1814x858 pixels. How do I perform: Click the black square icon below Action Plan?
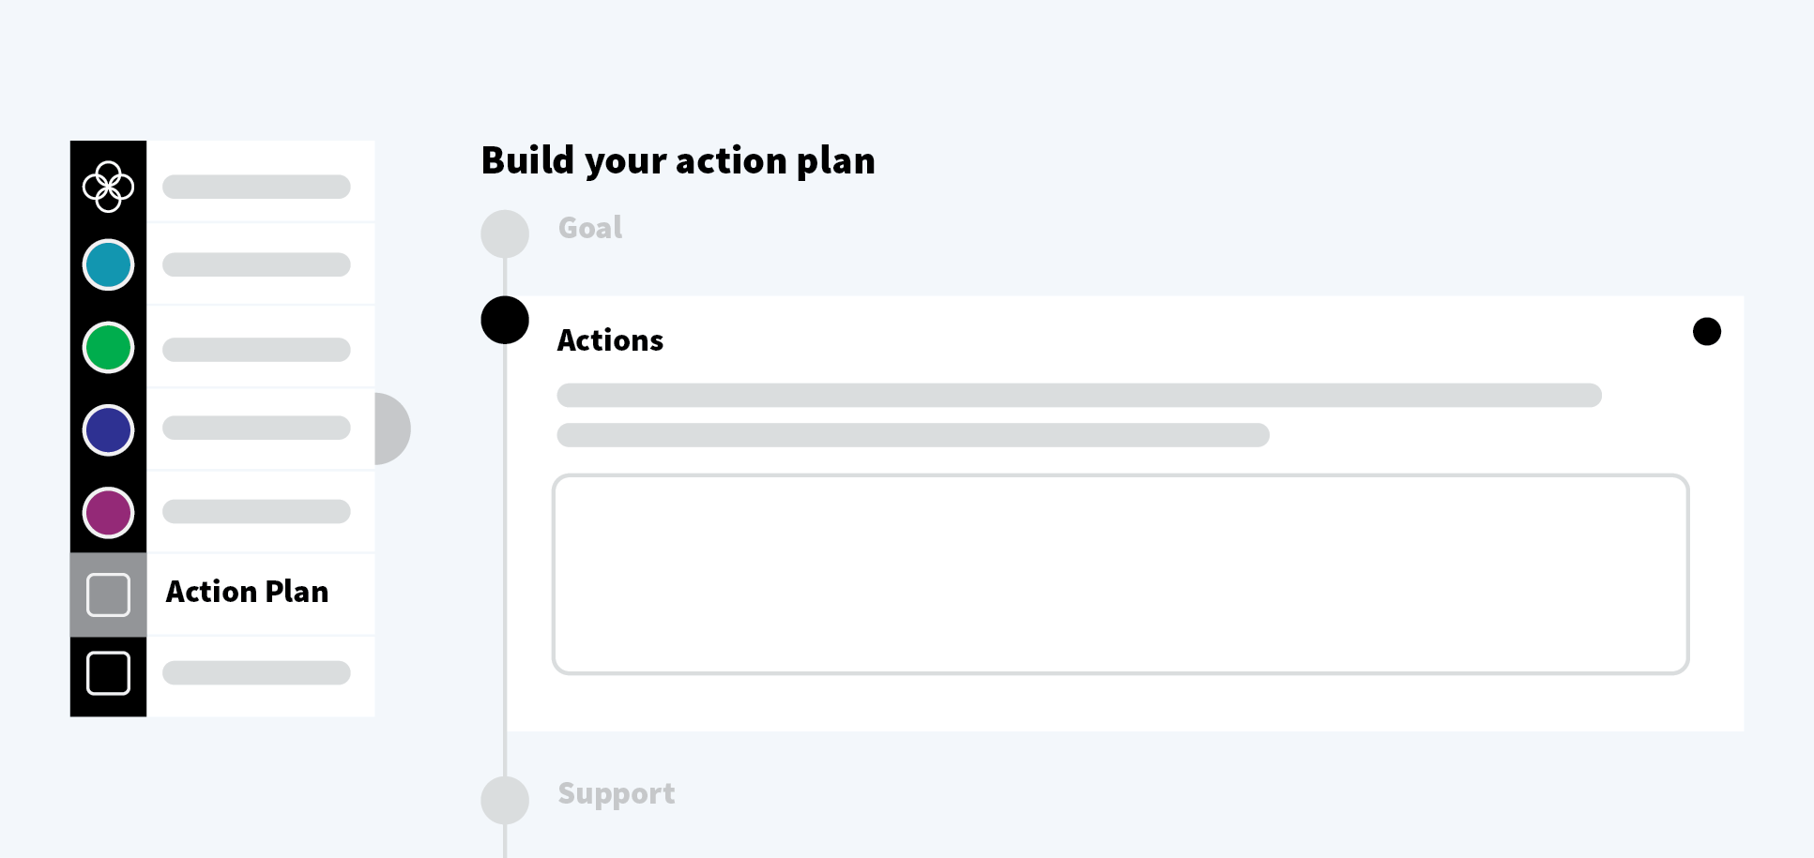[x=108, y=673]
